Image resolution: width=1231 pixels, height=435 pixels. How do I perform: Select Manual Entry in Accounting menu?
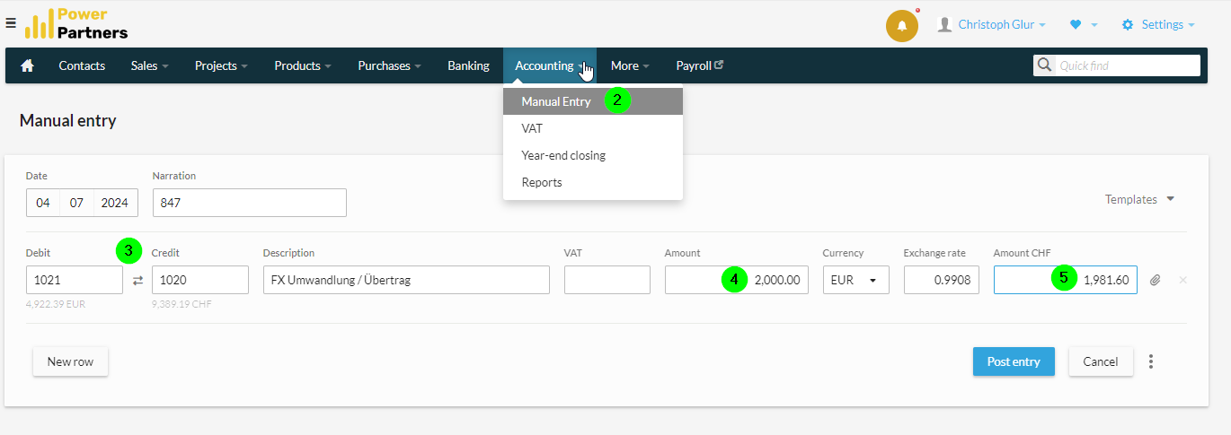[593, 101]
